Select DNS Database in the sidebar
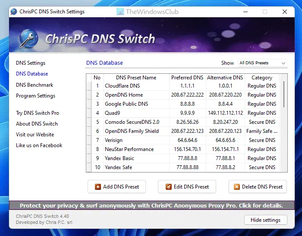The image size is (302, 236). coord(32,74)
